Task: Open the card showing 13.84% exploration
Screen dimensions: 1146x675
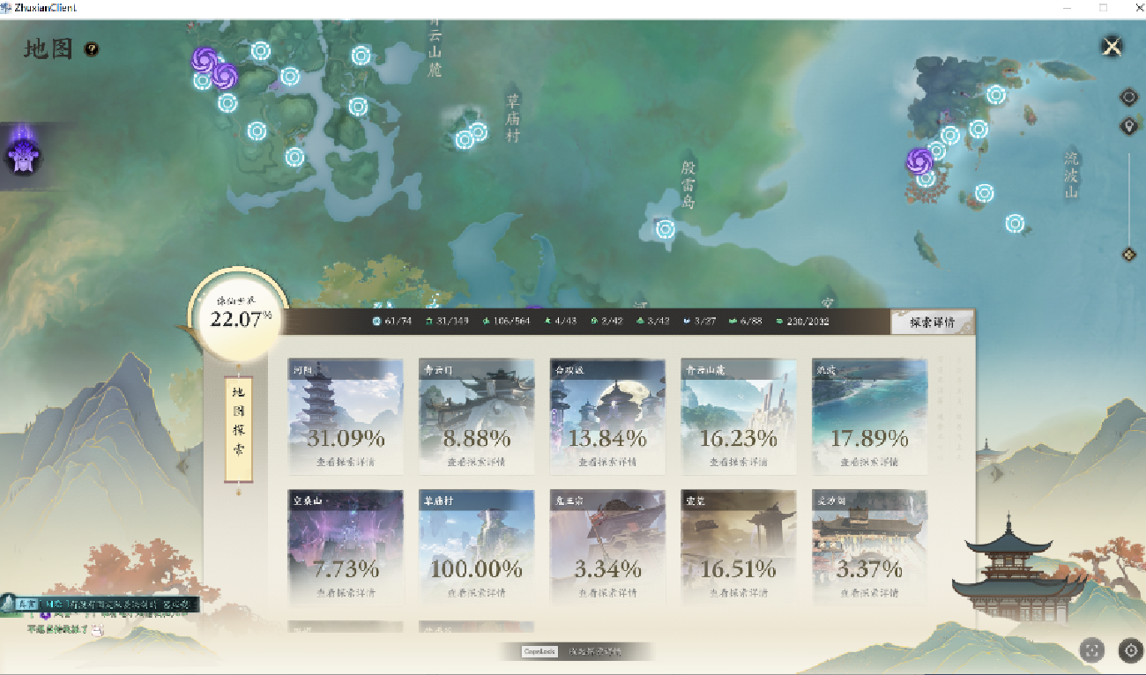Action: coord(607,416)
